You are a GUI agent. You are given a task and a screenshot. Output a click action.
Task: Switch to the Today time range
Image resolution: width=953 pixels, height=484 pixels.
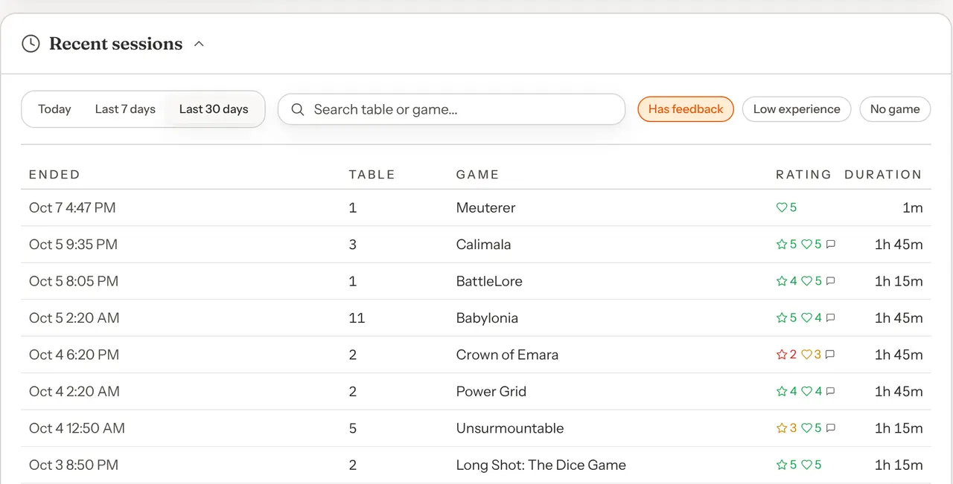54,109
